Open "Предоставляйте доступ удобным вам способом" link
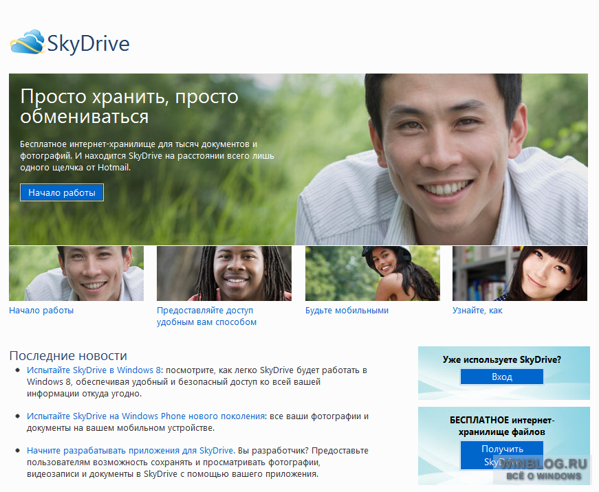Screen dimensions: 599x492 click(207, 316)
